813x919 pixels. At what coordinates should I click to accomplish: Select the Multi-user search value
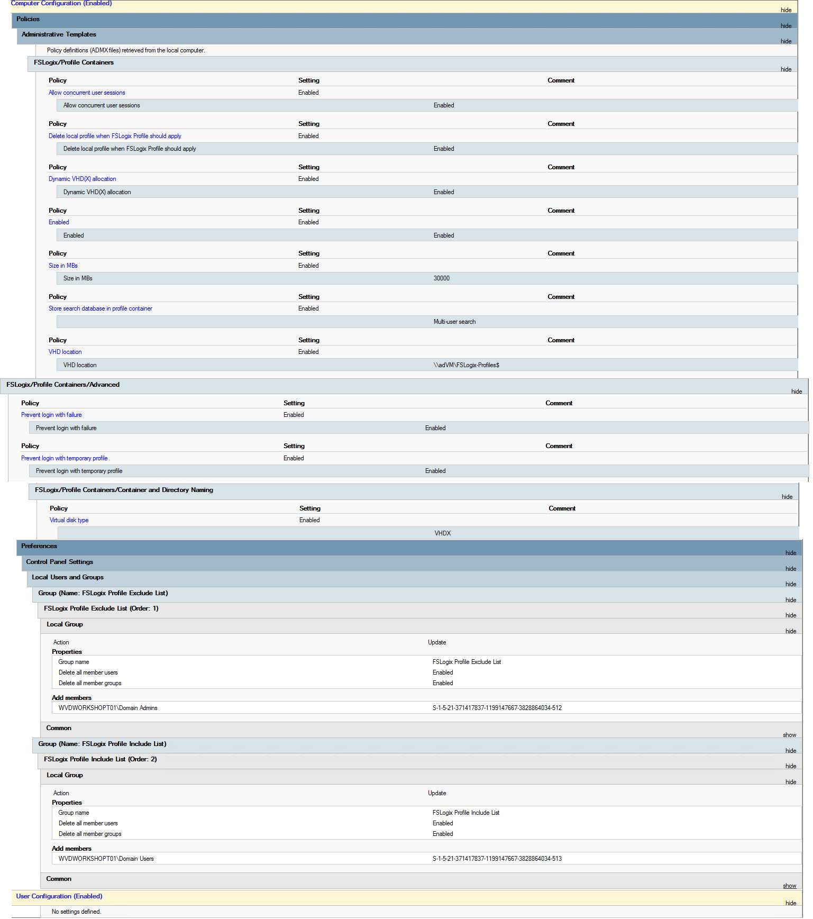454,322
